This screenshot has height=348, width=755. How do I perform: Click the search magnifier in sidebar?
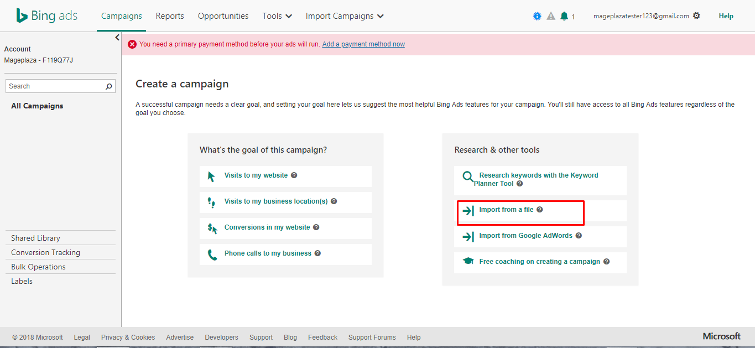coord(109,86)
